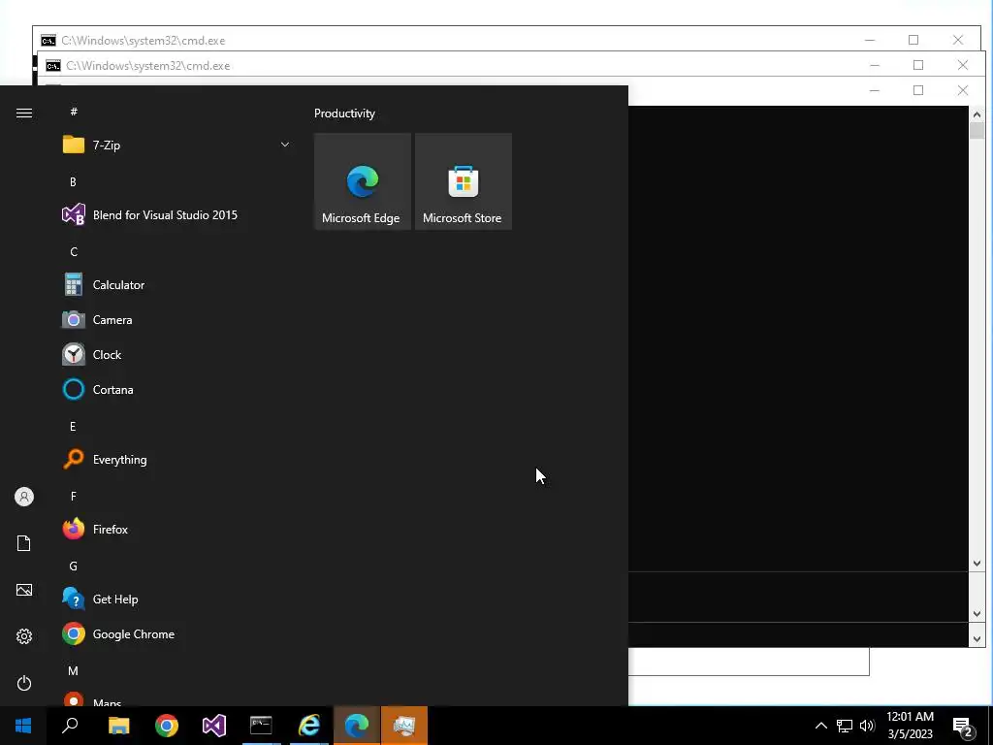Open Internet Explorer from the taskbar
The width and height of the screenshot is (993, 745).
[309, 726]
